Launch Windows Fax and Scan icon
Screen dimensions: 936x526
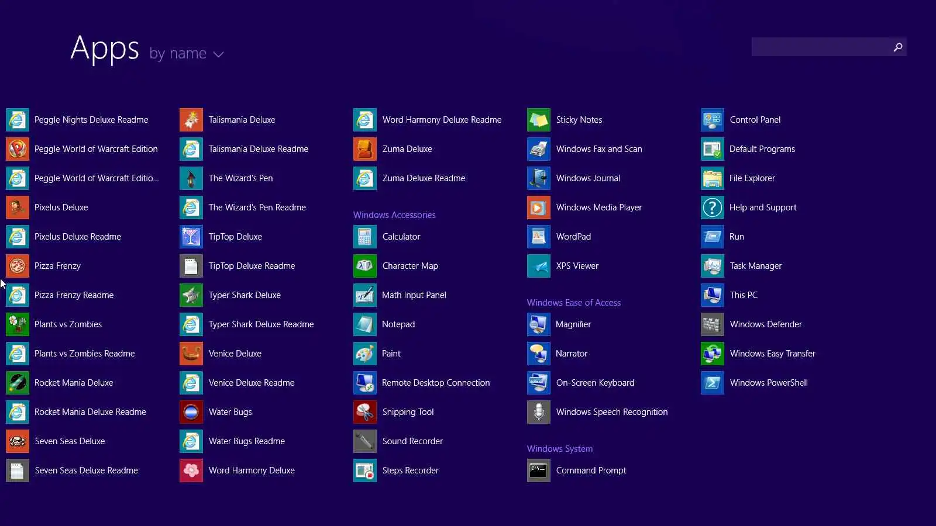coord(539,149)
